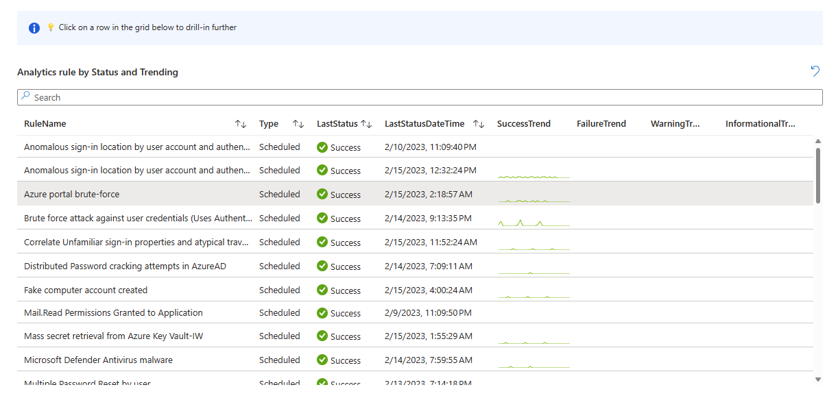Click the Success checkmark beside Fake computer account created
The width and height of the screenshot is (838, 398).
321,290
